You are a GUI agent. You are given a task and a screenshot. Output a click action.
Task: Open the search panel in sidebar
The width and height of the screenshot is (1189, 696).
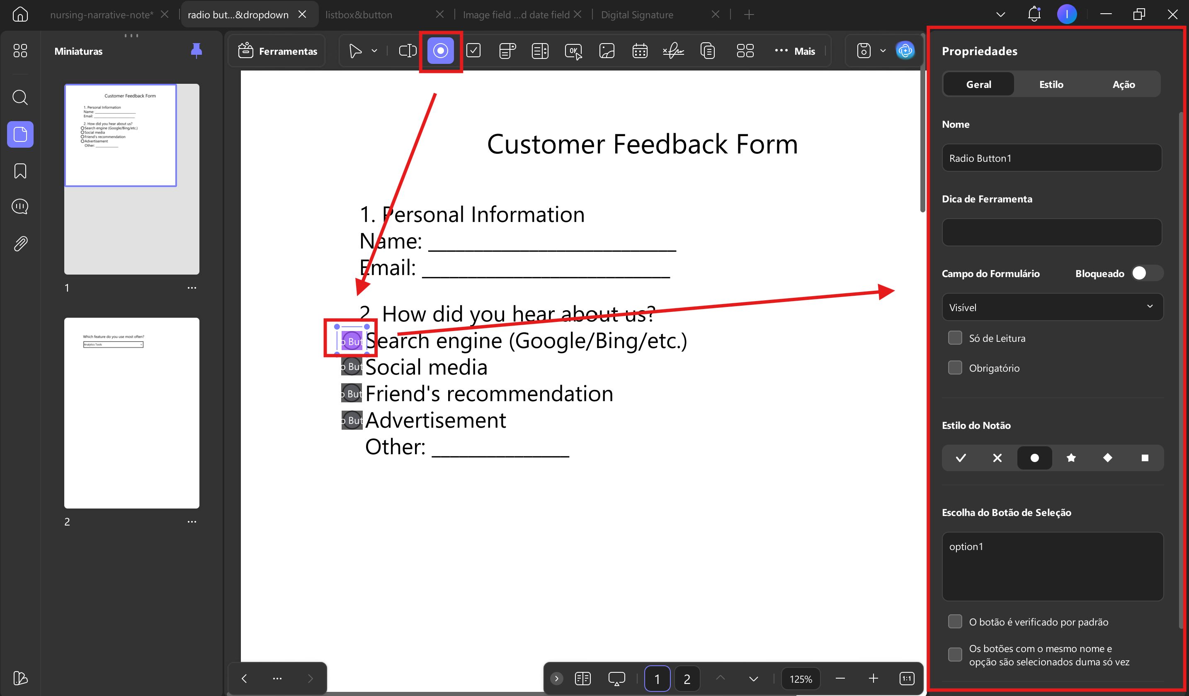pos(20,97)
